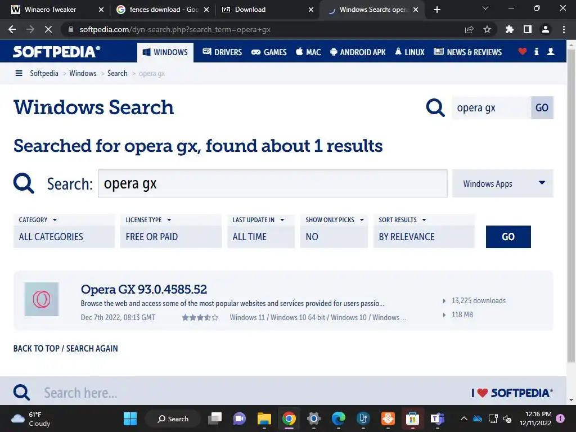Open the Games section

pyautogui.click(x=269, y=52)
